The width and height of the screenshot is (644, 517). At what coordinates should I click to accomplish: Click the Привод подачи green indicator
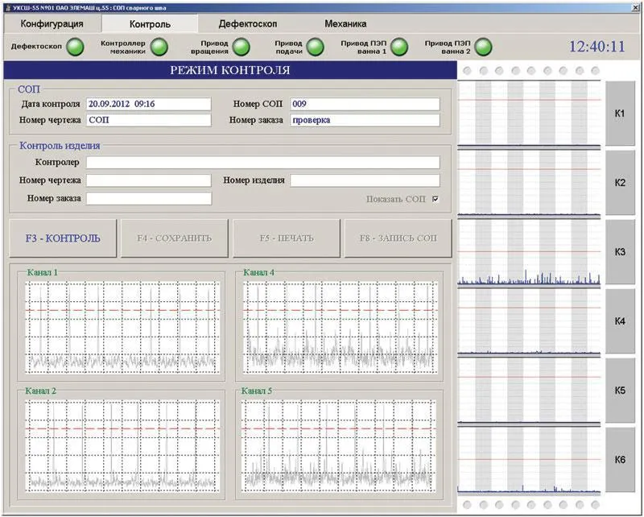(316, 47)
